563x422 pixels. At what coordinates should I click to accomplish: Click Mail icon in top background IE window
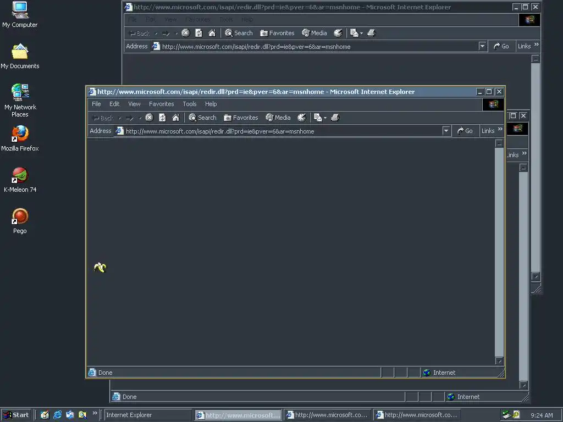tap(354, 33)
